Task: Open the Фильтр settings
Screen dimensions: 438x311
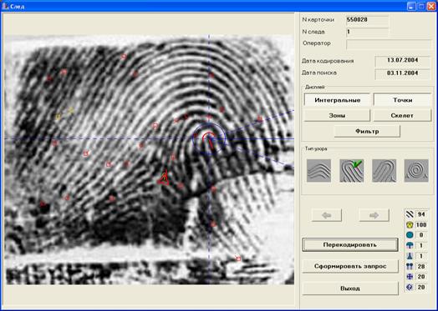Action: 367,131
